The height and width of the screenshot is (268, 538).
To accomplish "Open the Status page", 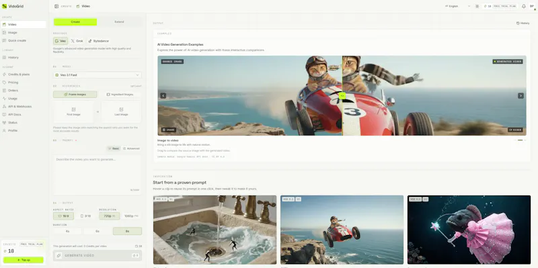I will coord(23,122).
